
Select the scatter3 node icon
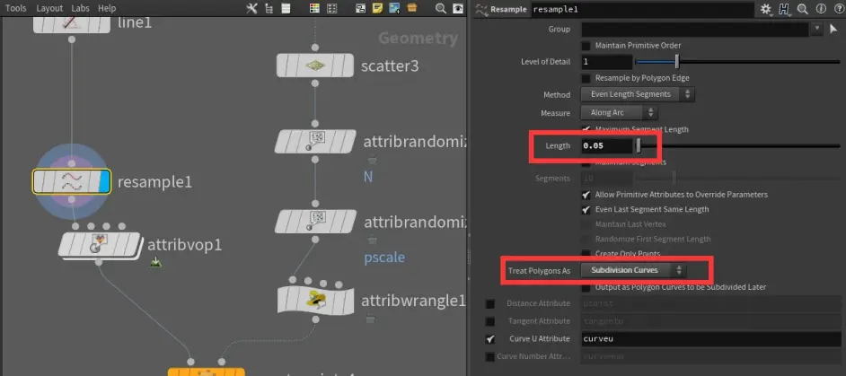(x=314, y=66)
